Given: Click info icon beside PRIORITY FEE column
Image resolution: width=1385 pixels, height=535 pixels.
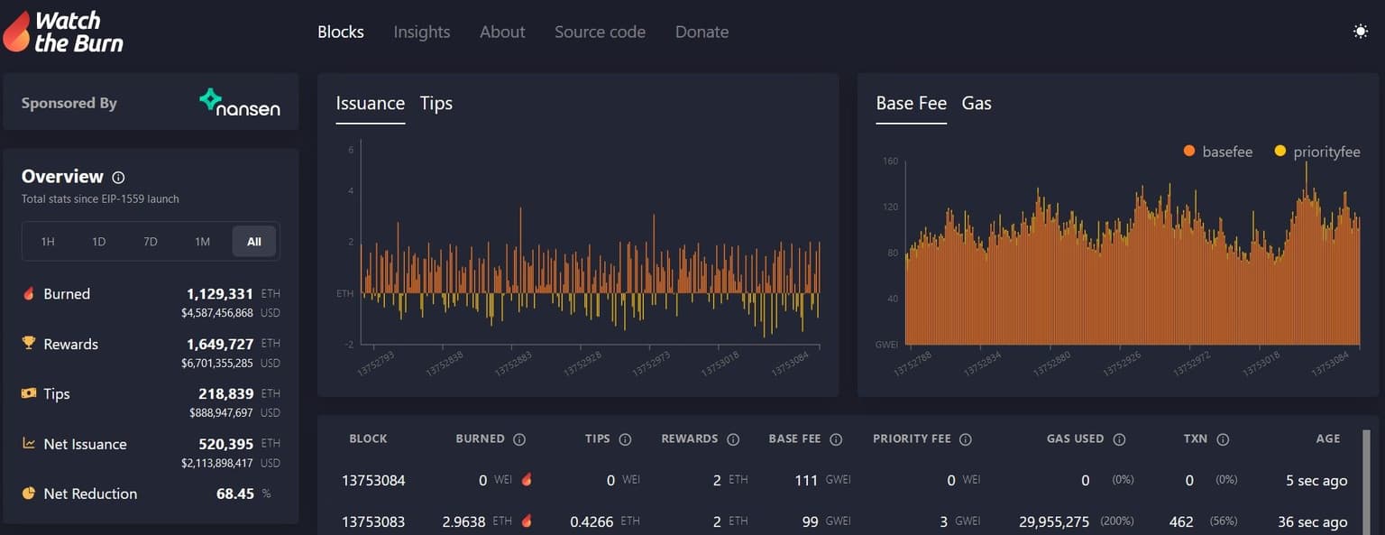Looking at the screenshot, I should point(966,439).
